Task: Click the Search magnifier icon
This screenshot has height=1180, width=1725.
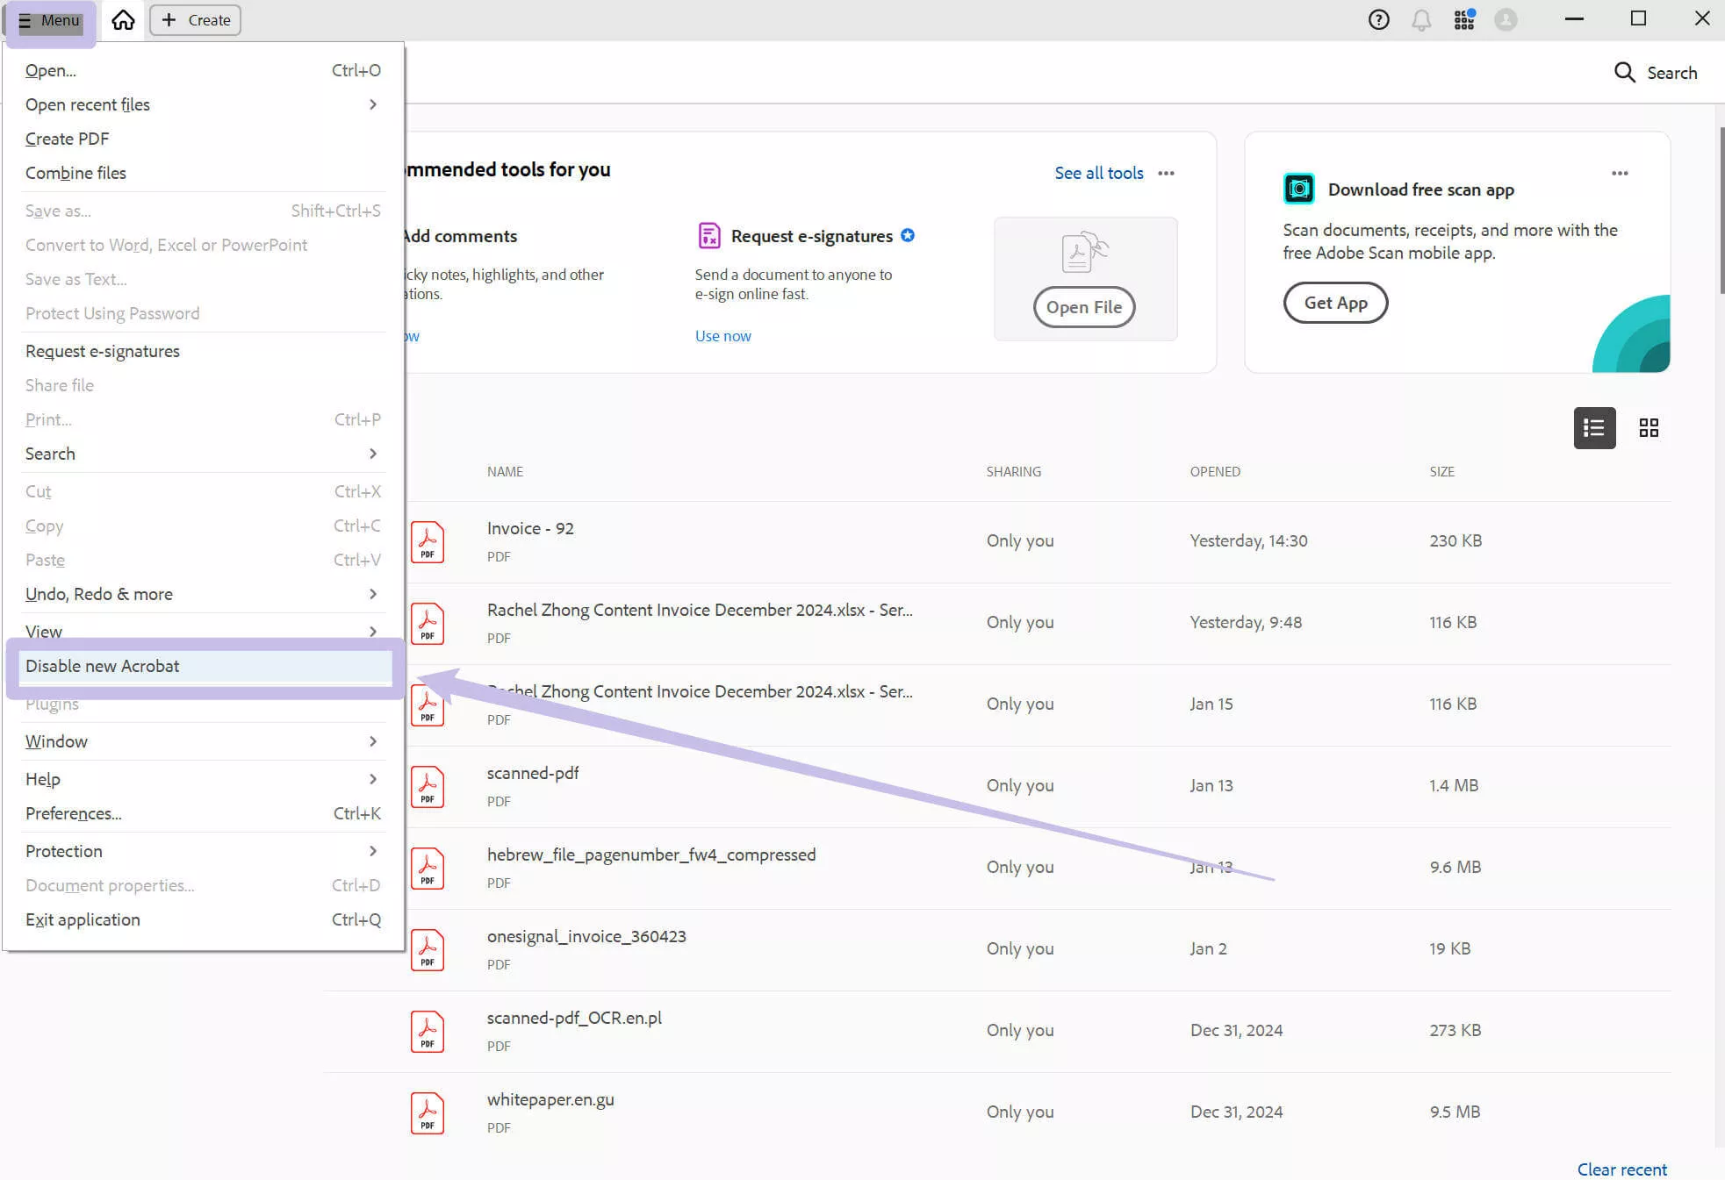Action: pos(1624,73)
